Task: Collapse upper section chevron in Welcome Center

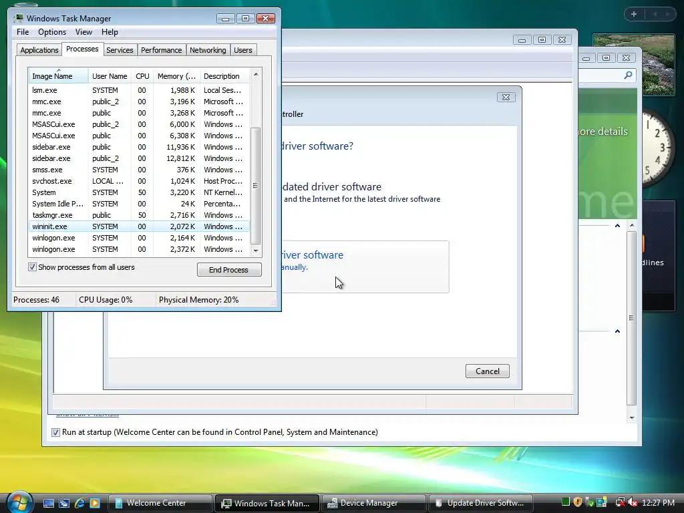Action: coord(617,226)
